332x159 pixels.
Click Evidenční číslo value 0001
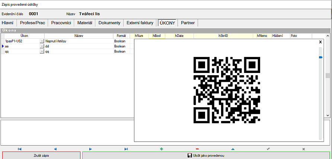[33, 14]
